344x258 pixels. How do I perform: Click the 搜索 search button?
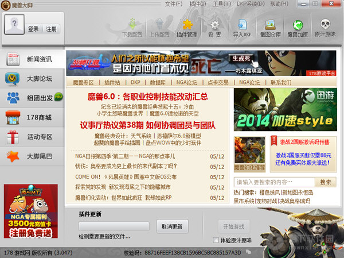click(326, 182)
